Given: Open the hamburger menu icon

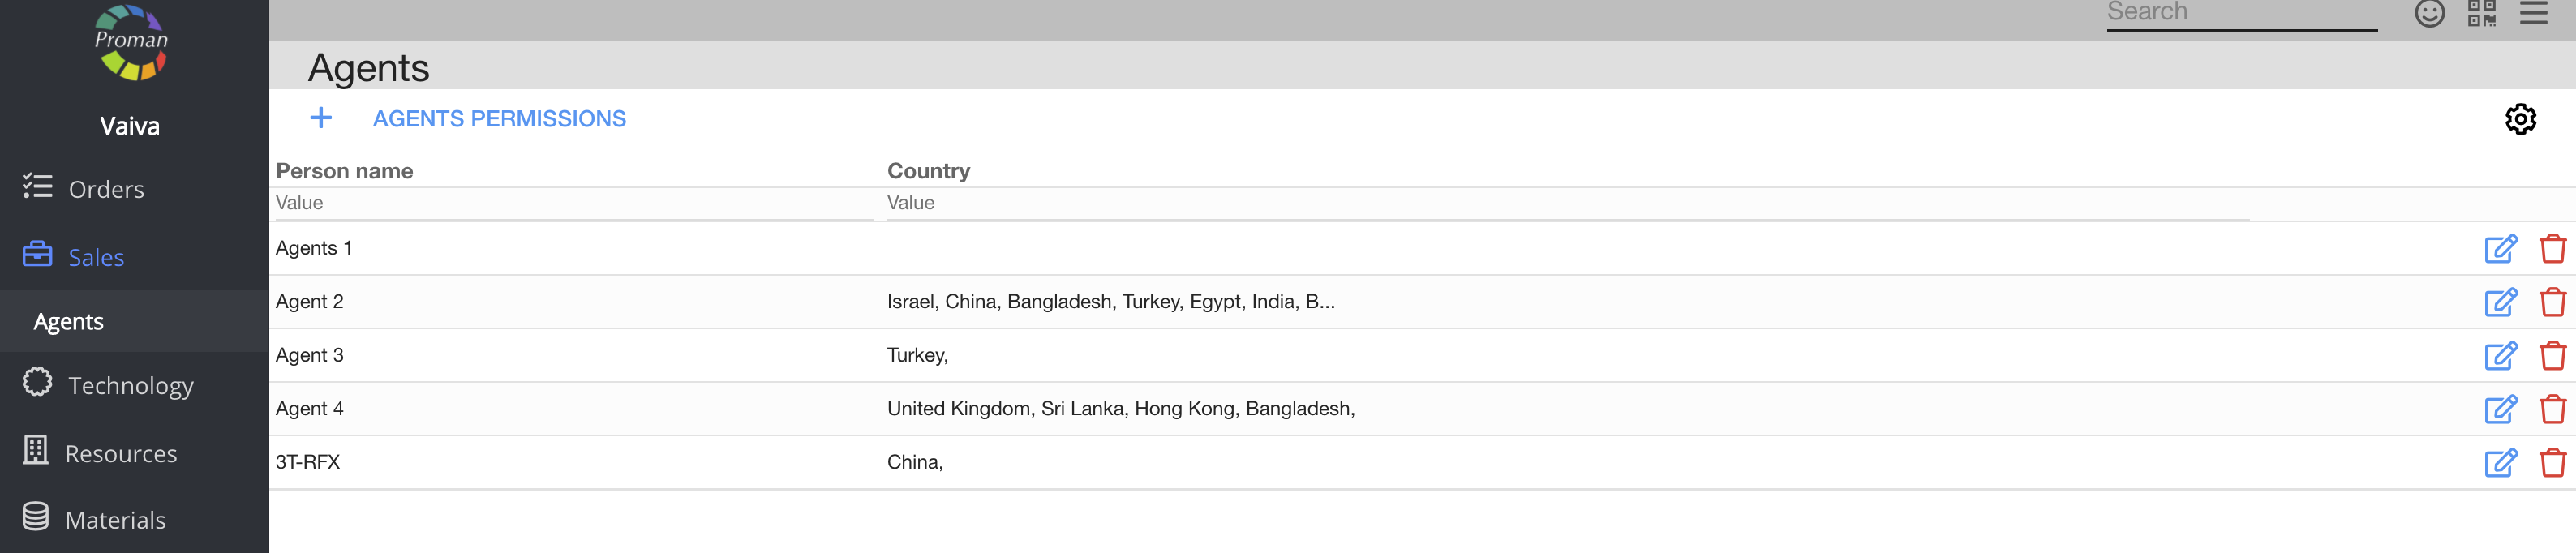Looking at the screenshot, I should tap(2533, 13).
